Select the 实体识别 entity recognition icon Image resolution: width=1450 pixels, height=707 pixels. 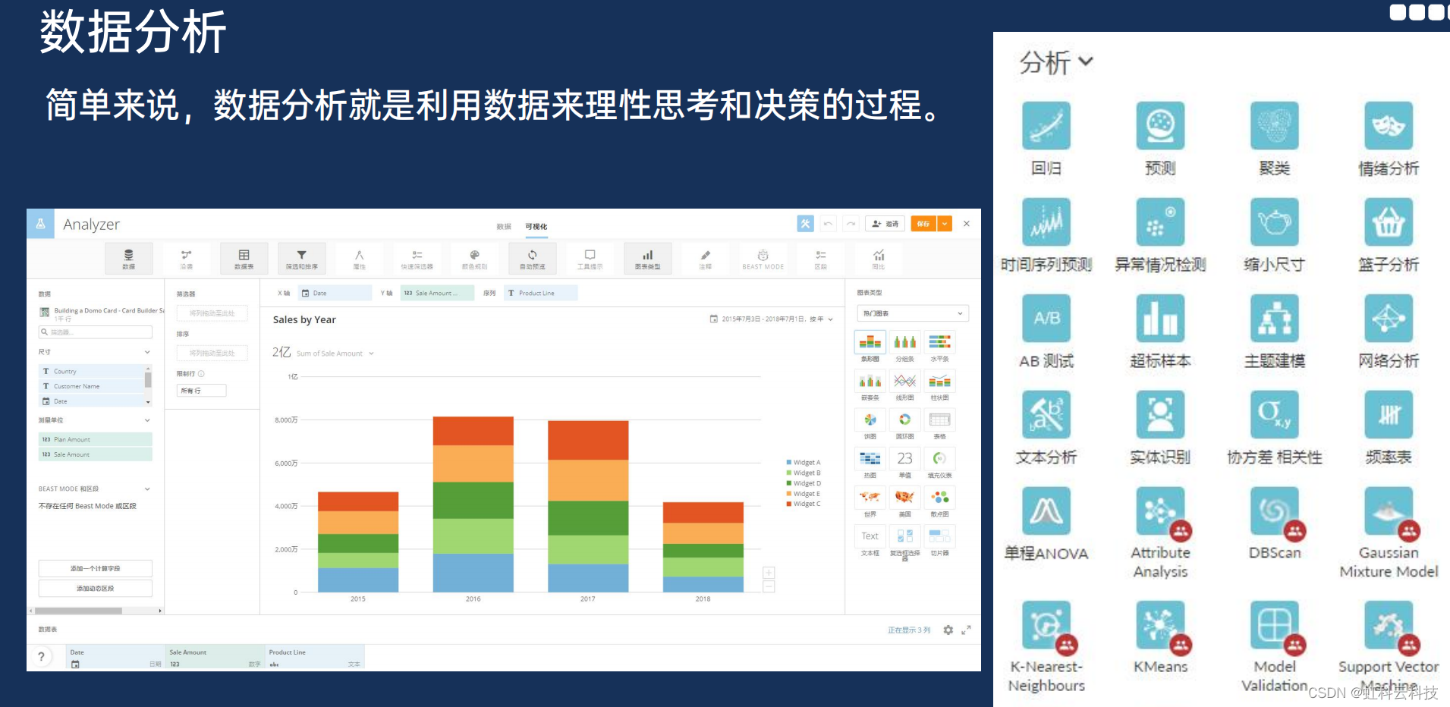point(1160,414)
